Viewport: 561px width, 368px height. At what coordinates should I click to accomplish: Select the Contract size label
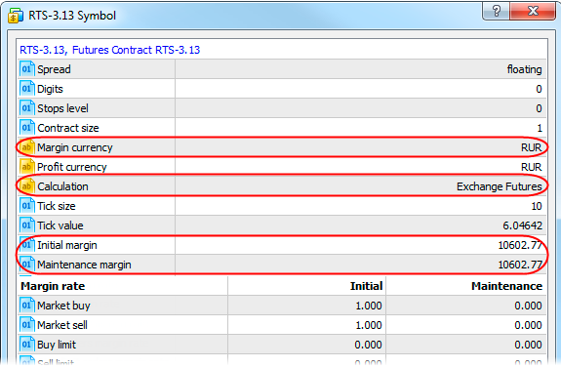[68, 128]
